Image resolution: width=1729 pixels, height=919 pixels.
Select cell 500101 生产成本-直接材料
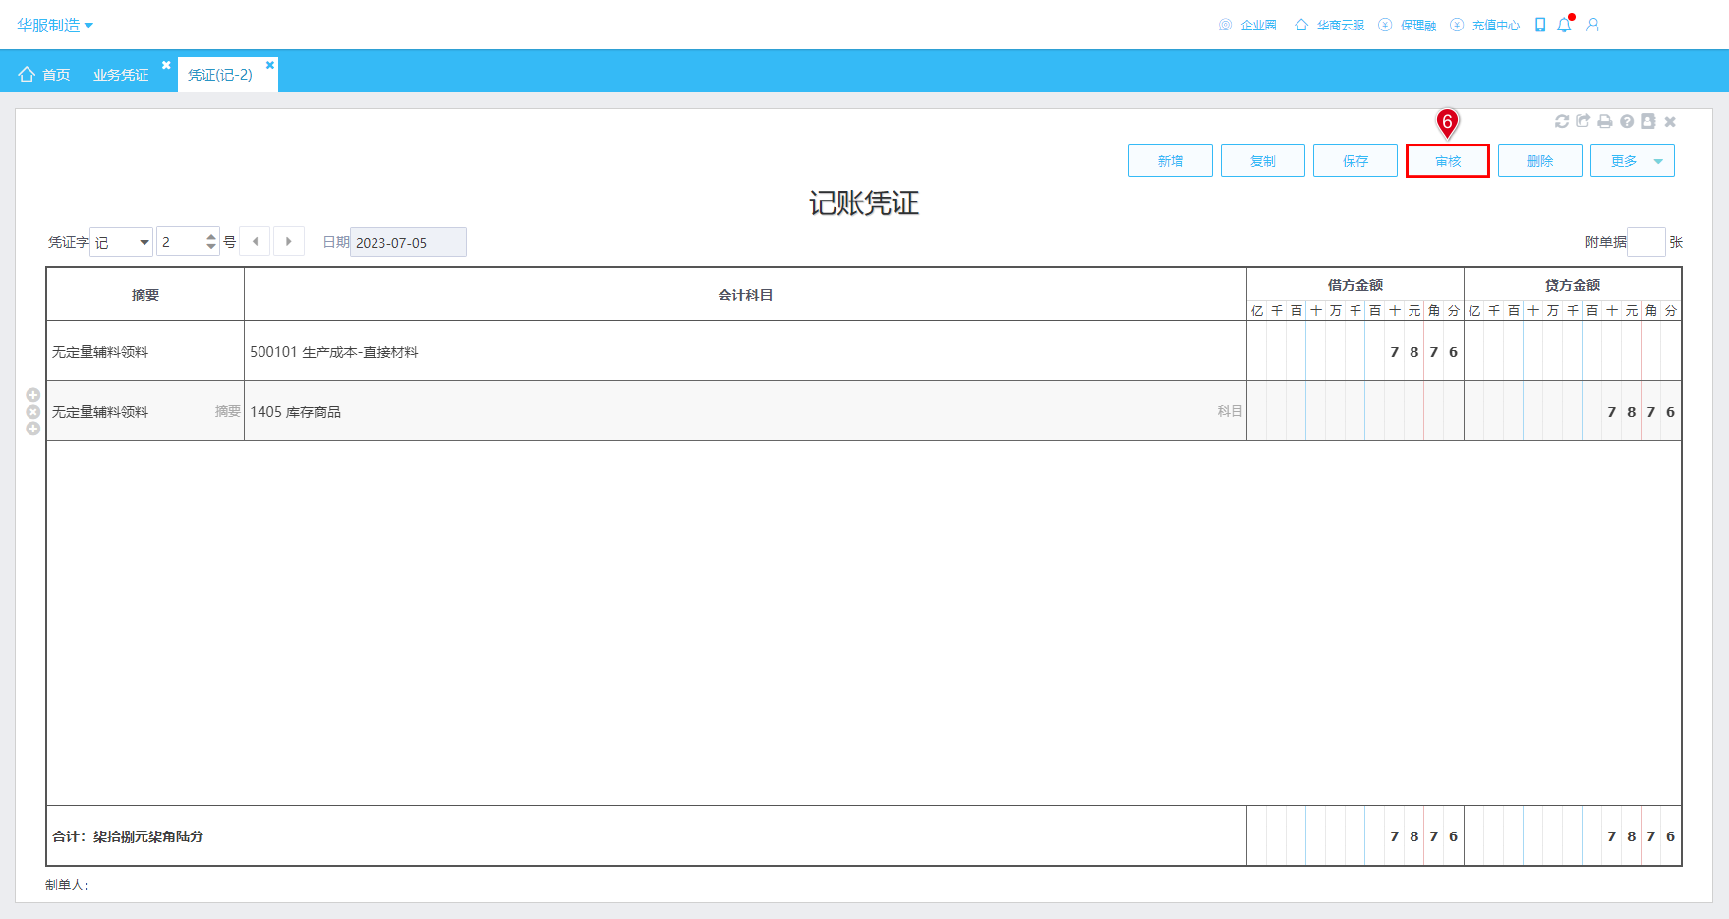[745, 351]
